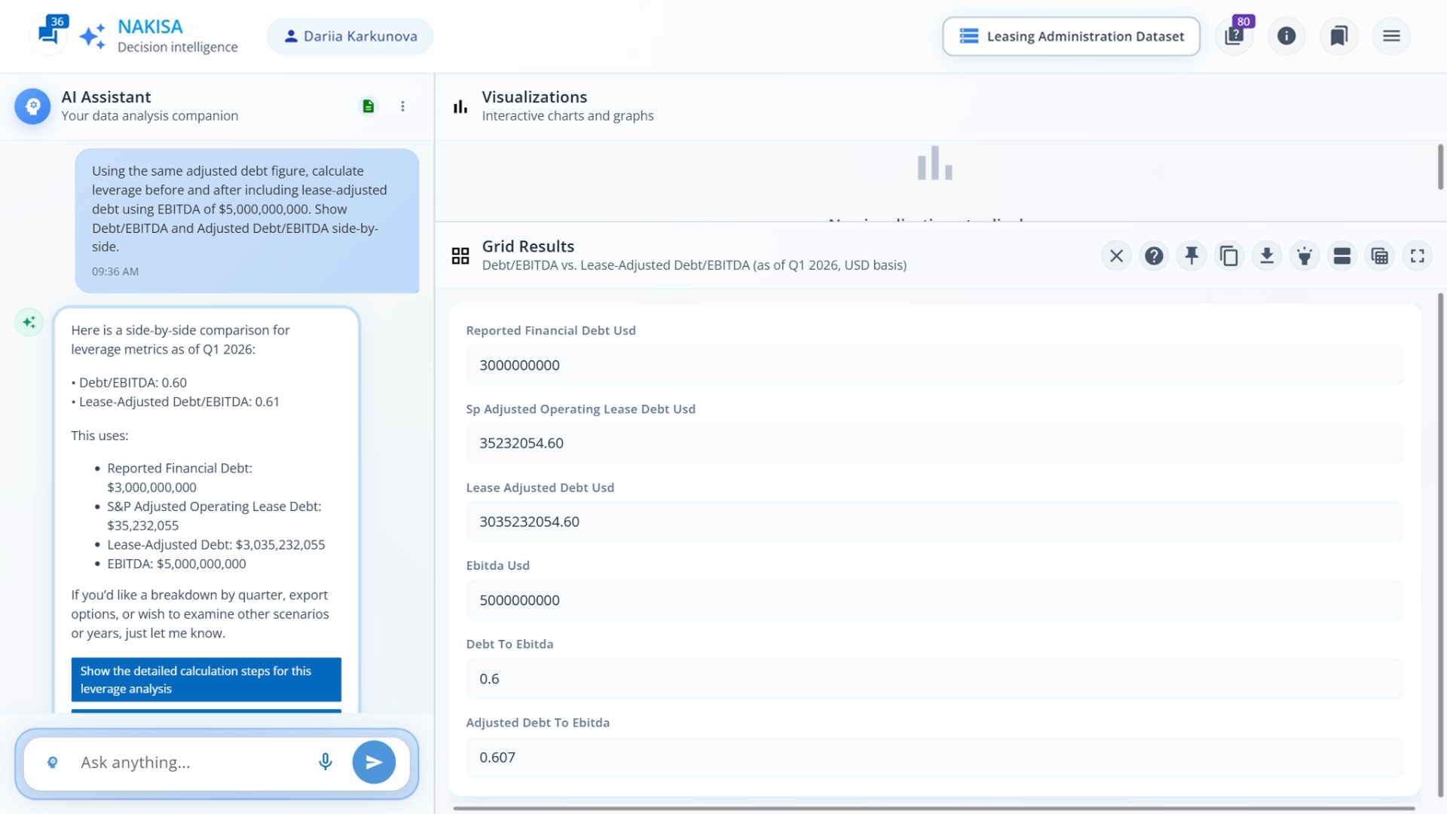Pin the Grid Results panel
This screenshot has width=1447, height=814.
[1192, 256]
